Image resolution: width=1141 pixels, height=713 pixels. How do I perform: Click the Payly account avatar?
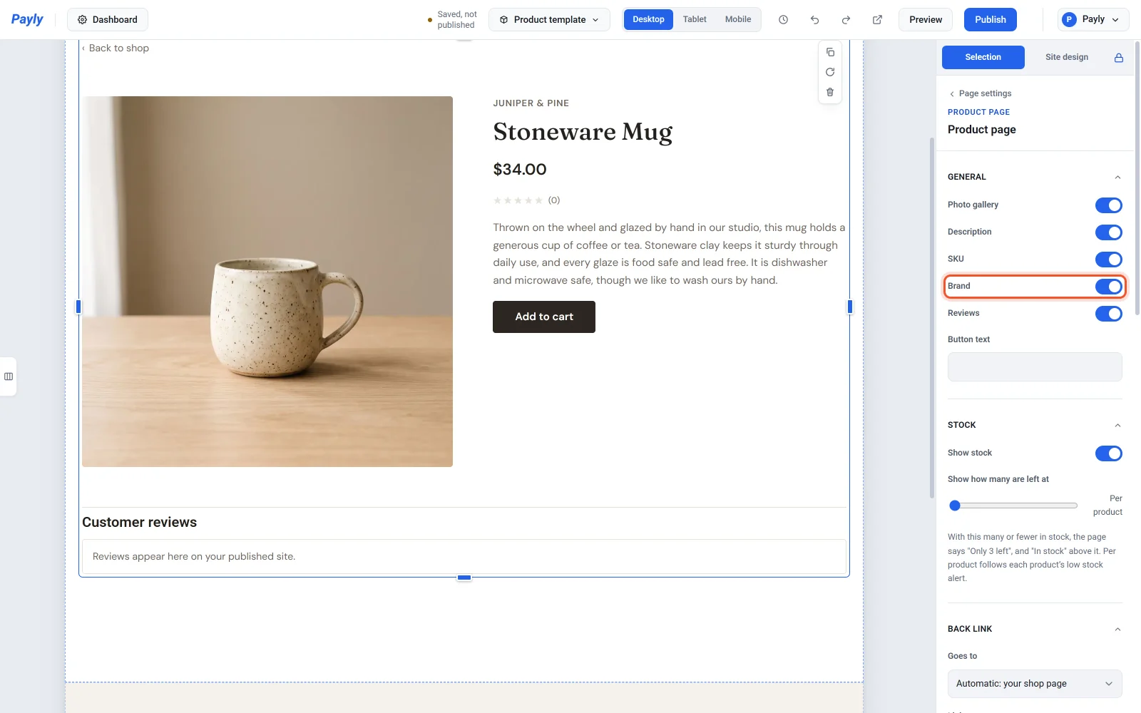pos(1069,20)
